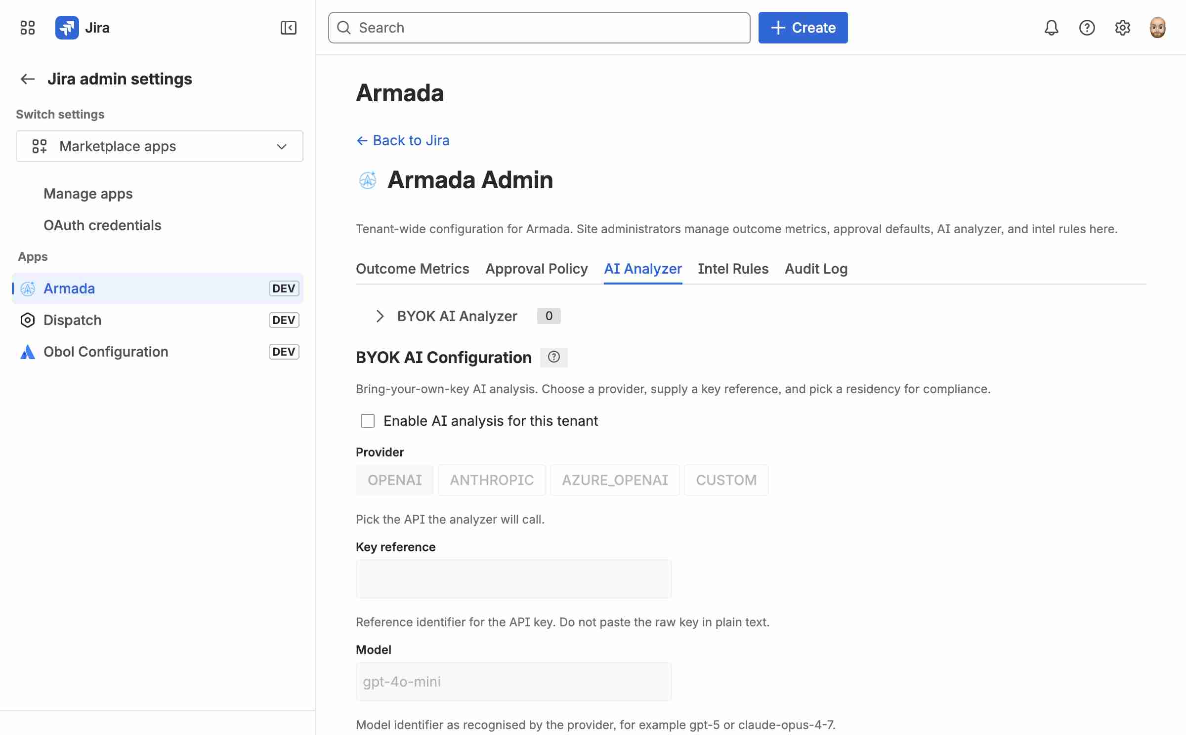Viewport: 1186px width, 735px height.
Task: Select Armada in the Apps list
Action: coord(158,288)
